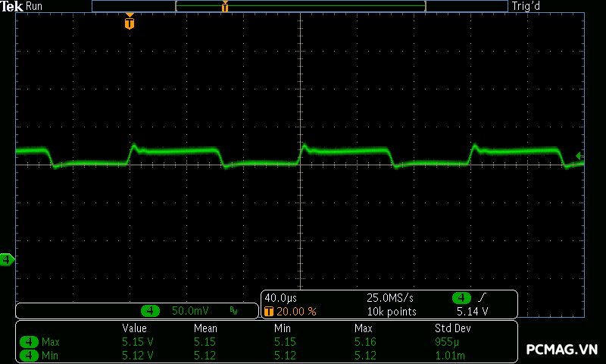Click the bracketed window in the record overview bar
The width and height of the screenshot is (606, 364).
tap(300, 6)
